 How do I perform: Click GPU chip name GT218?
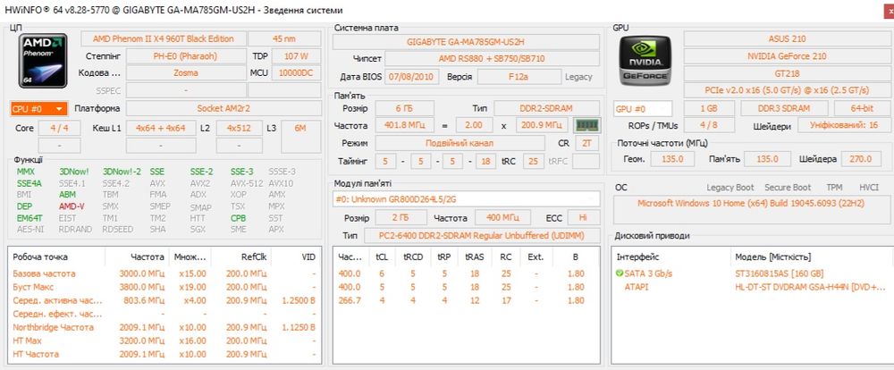point(787,73)
